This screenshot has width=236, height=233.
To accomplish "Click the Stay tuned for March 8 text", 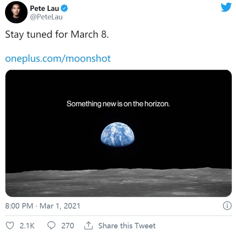I will point(57,34).
